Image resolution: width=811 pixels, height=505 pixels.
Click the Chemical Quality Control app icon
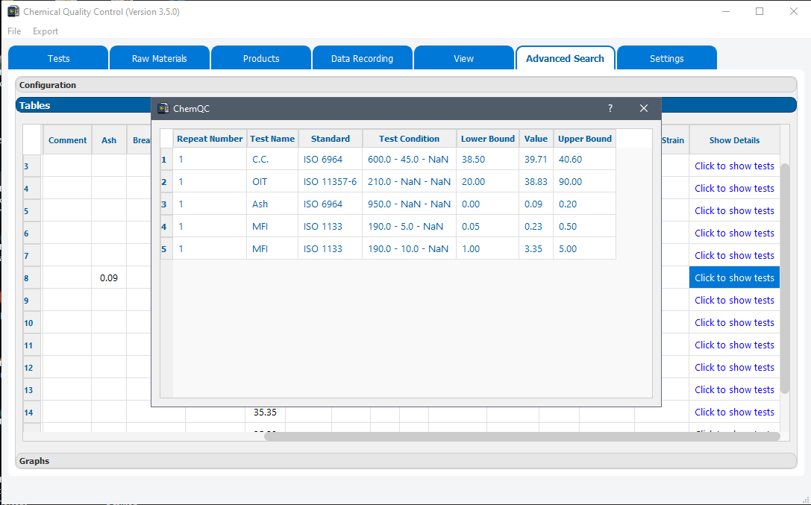(x=13, y=11)
